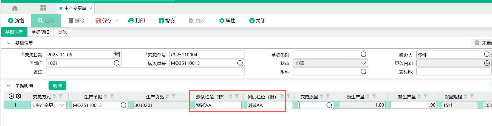
Task: Click the 新增 add button
Action: click(x=16, y=21)
